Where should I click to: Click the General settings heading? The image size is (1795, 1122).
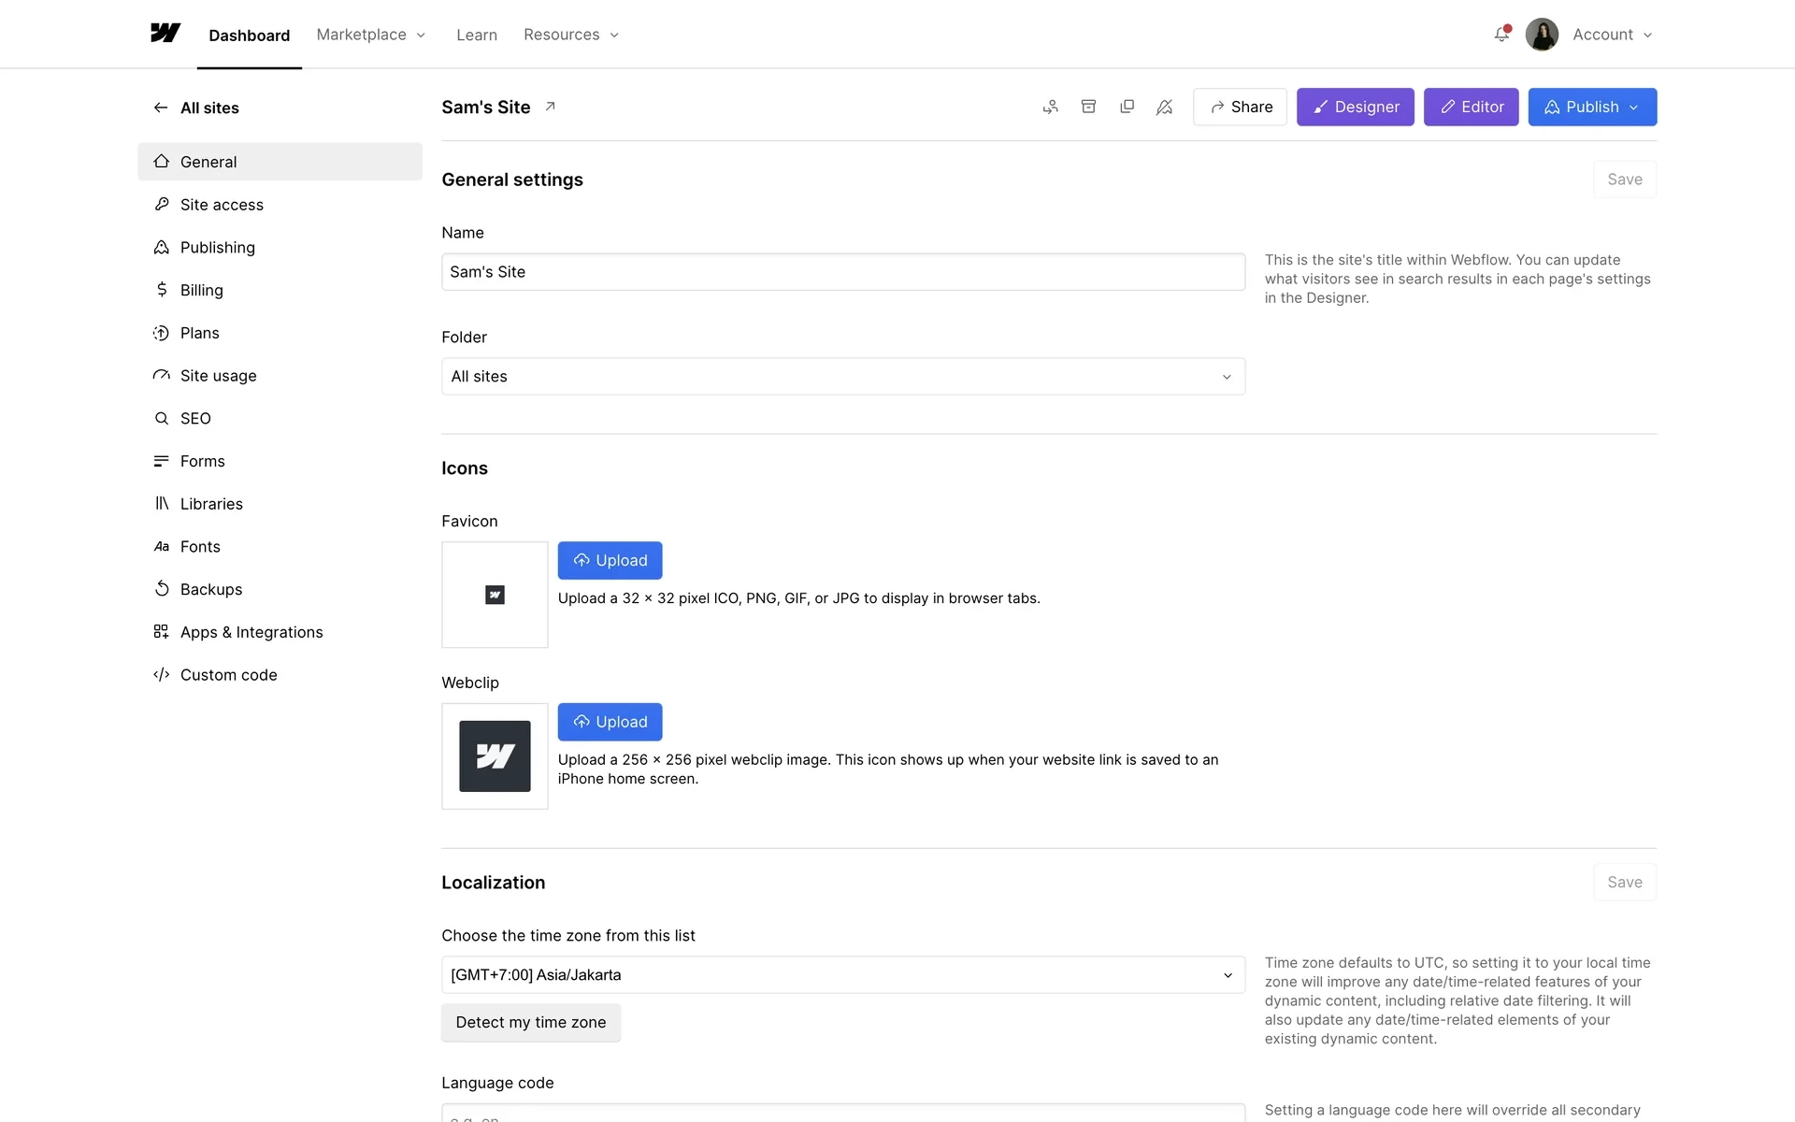(512, 180)
